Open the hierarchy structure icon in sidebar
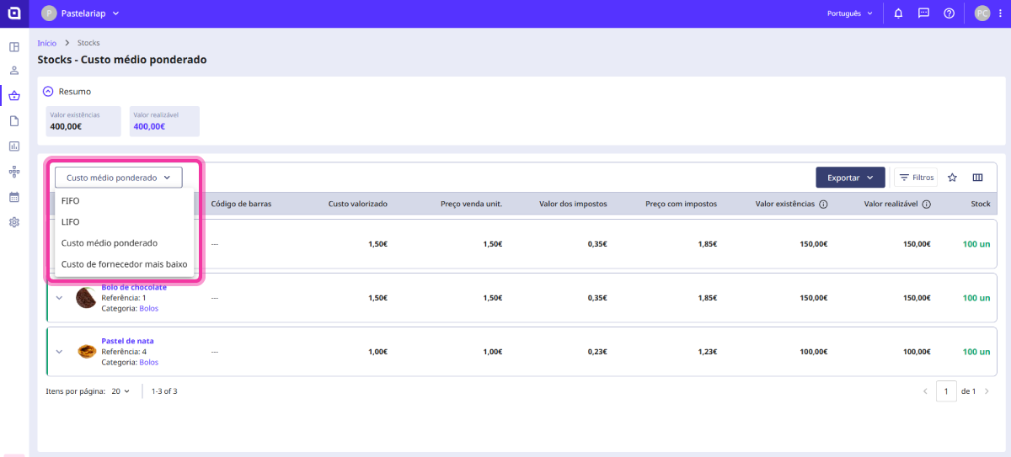 point(14,172)
